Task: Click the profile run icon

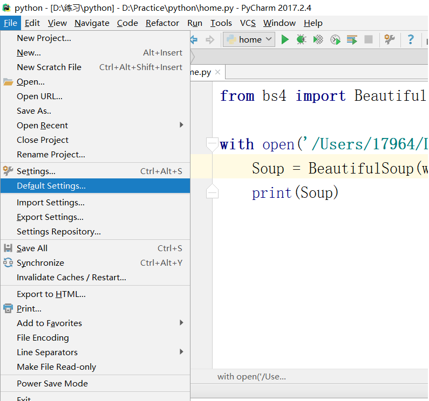Action: point(335,39)
